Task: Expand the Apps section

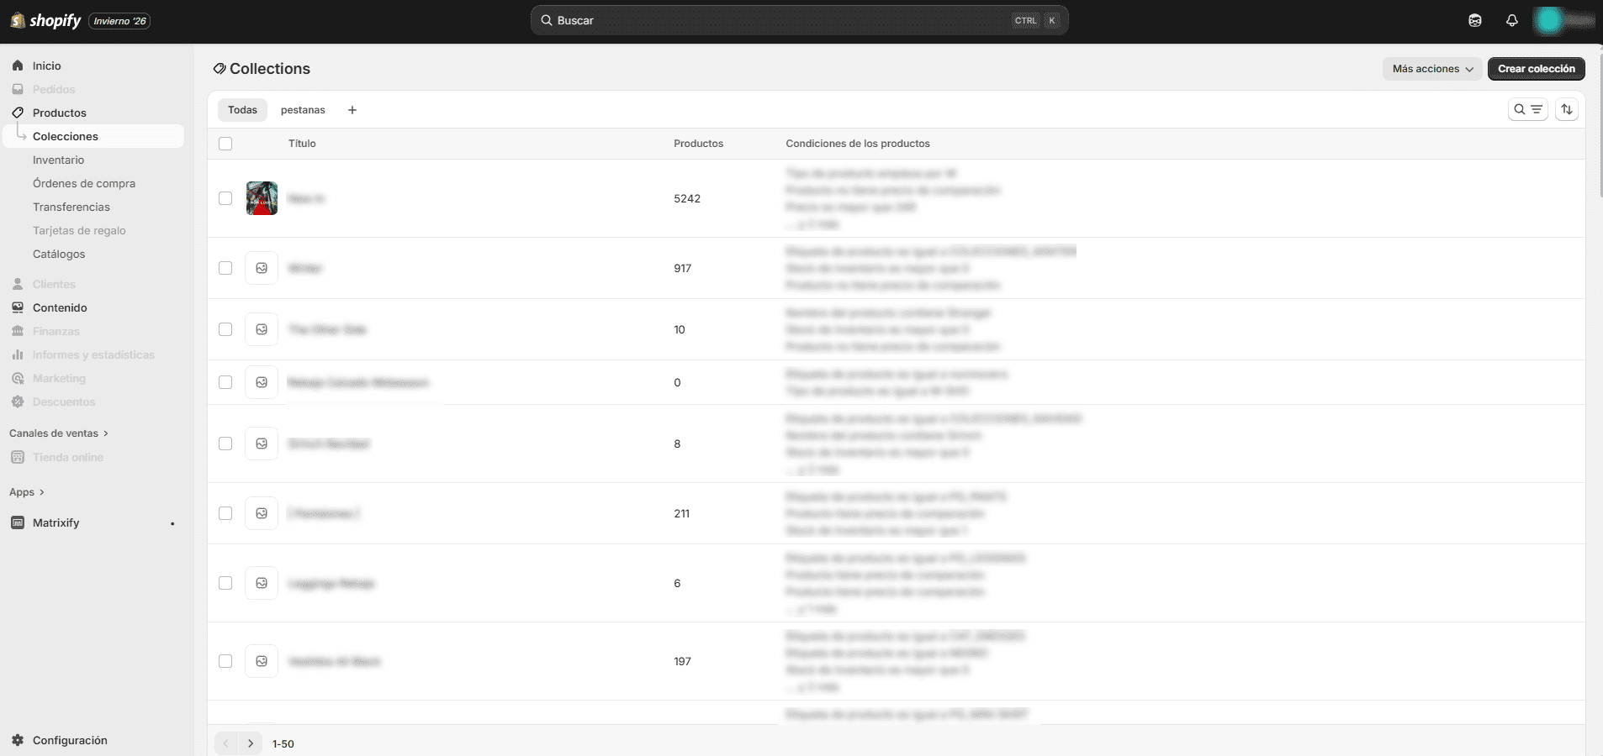Action: [x=27, y=492]
